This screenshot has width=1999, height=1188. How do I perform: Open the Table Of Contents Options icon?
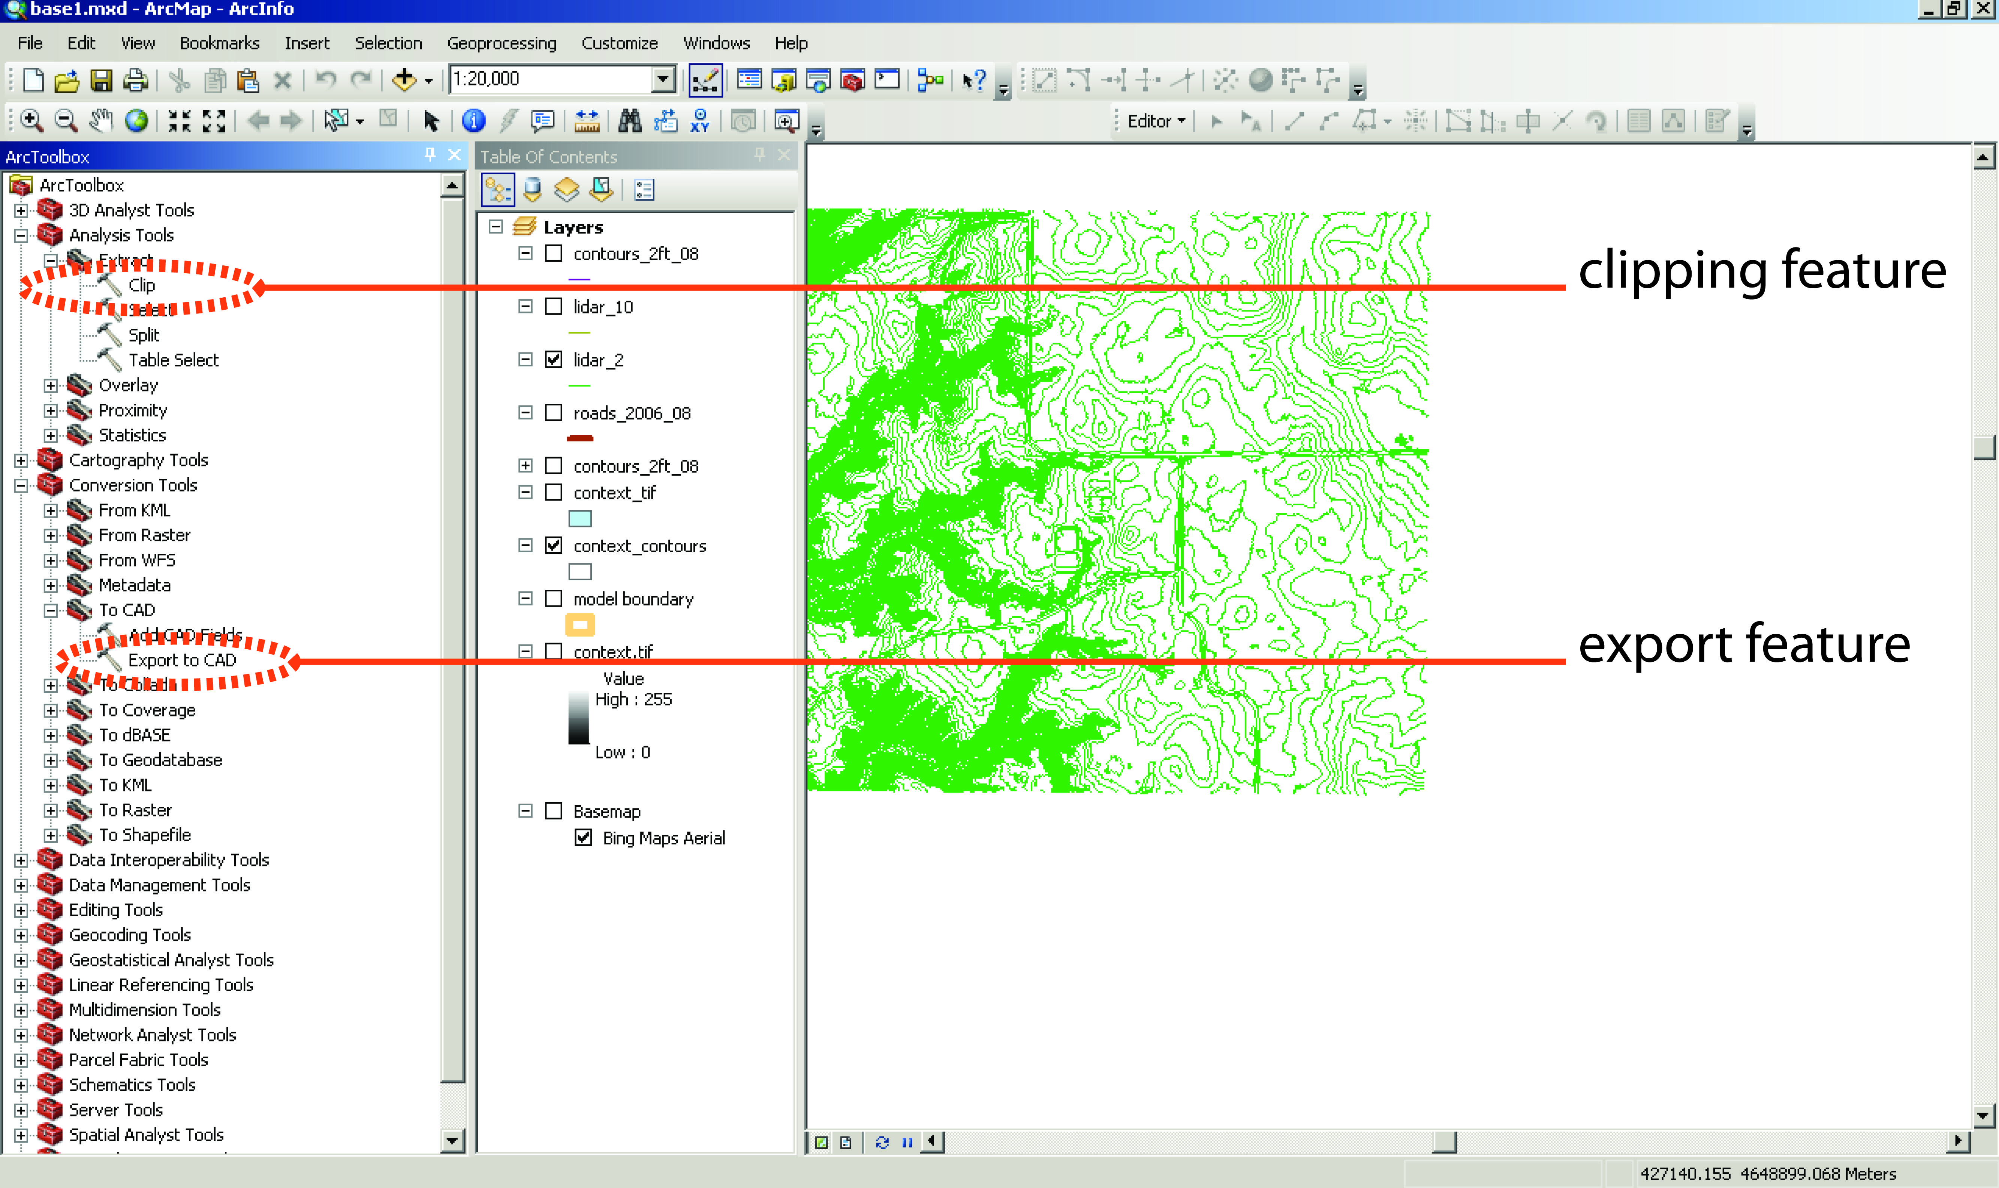pos(644,190)
